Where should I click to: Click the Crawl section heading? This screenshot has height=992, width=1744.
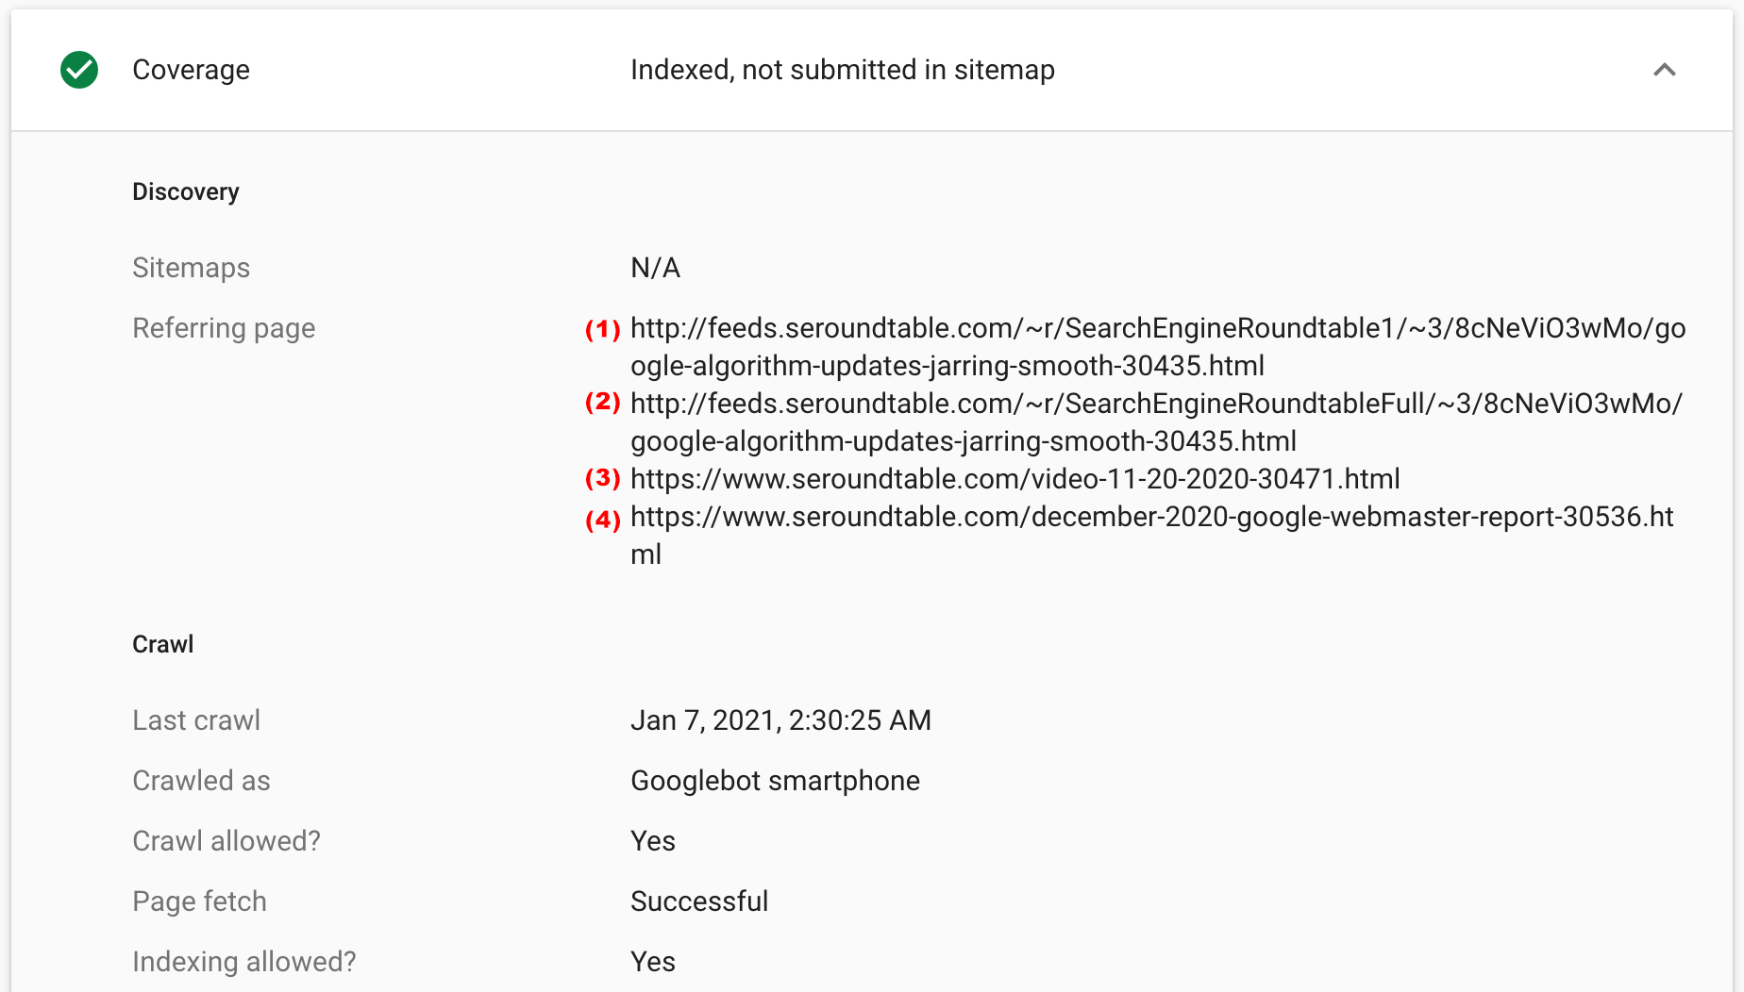pos(162,644)
